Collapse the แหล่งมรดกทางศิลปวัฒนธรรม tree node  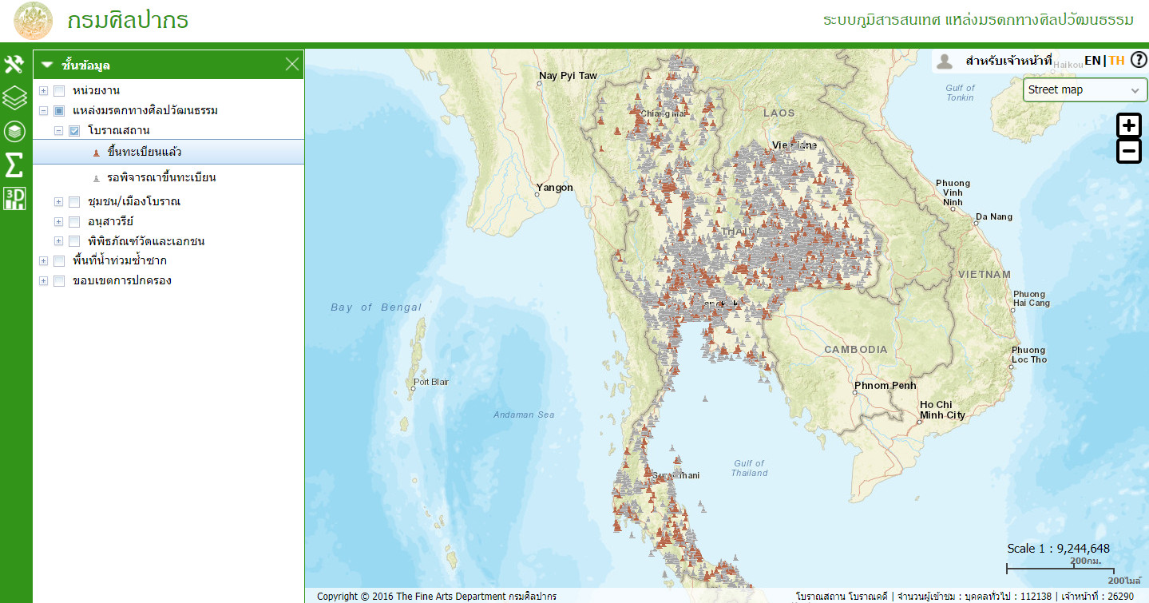[x=43, y=111]
